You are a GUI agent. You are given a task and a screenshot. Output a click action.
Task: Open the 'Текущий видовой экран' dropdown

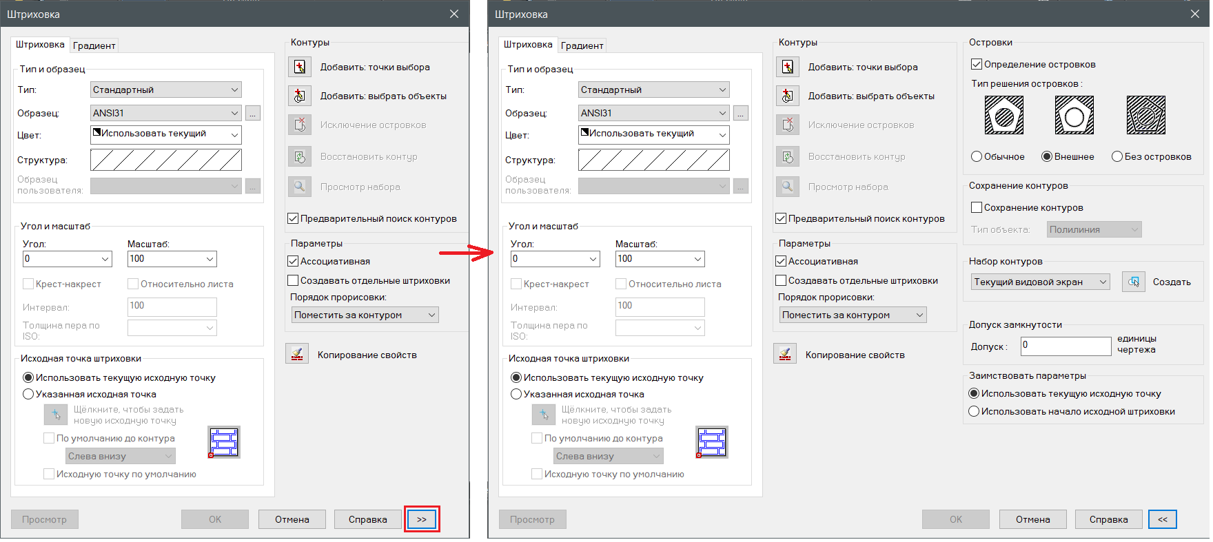(x=1040, y=282)
